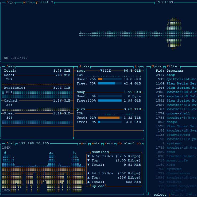Toggle the net box label
Viewport: 197px width, 197px height.
pos(11,143)
